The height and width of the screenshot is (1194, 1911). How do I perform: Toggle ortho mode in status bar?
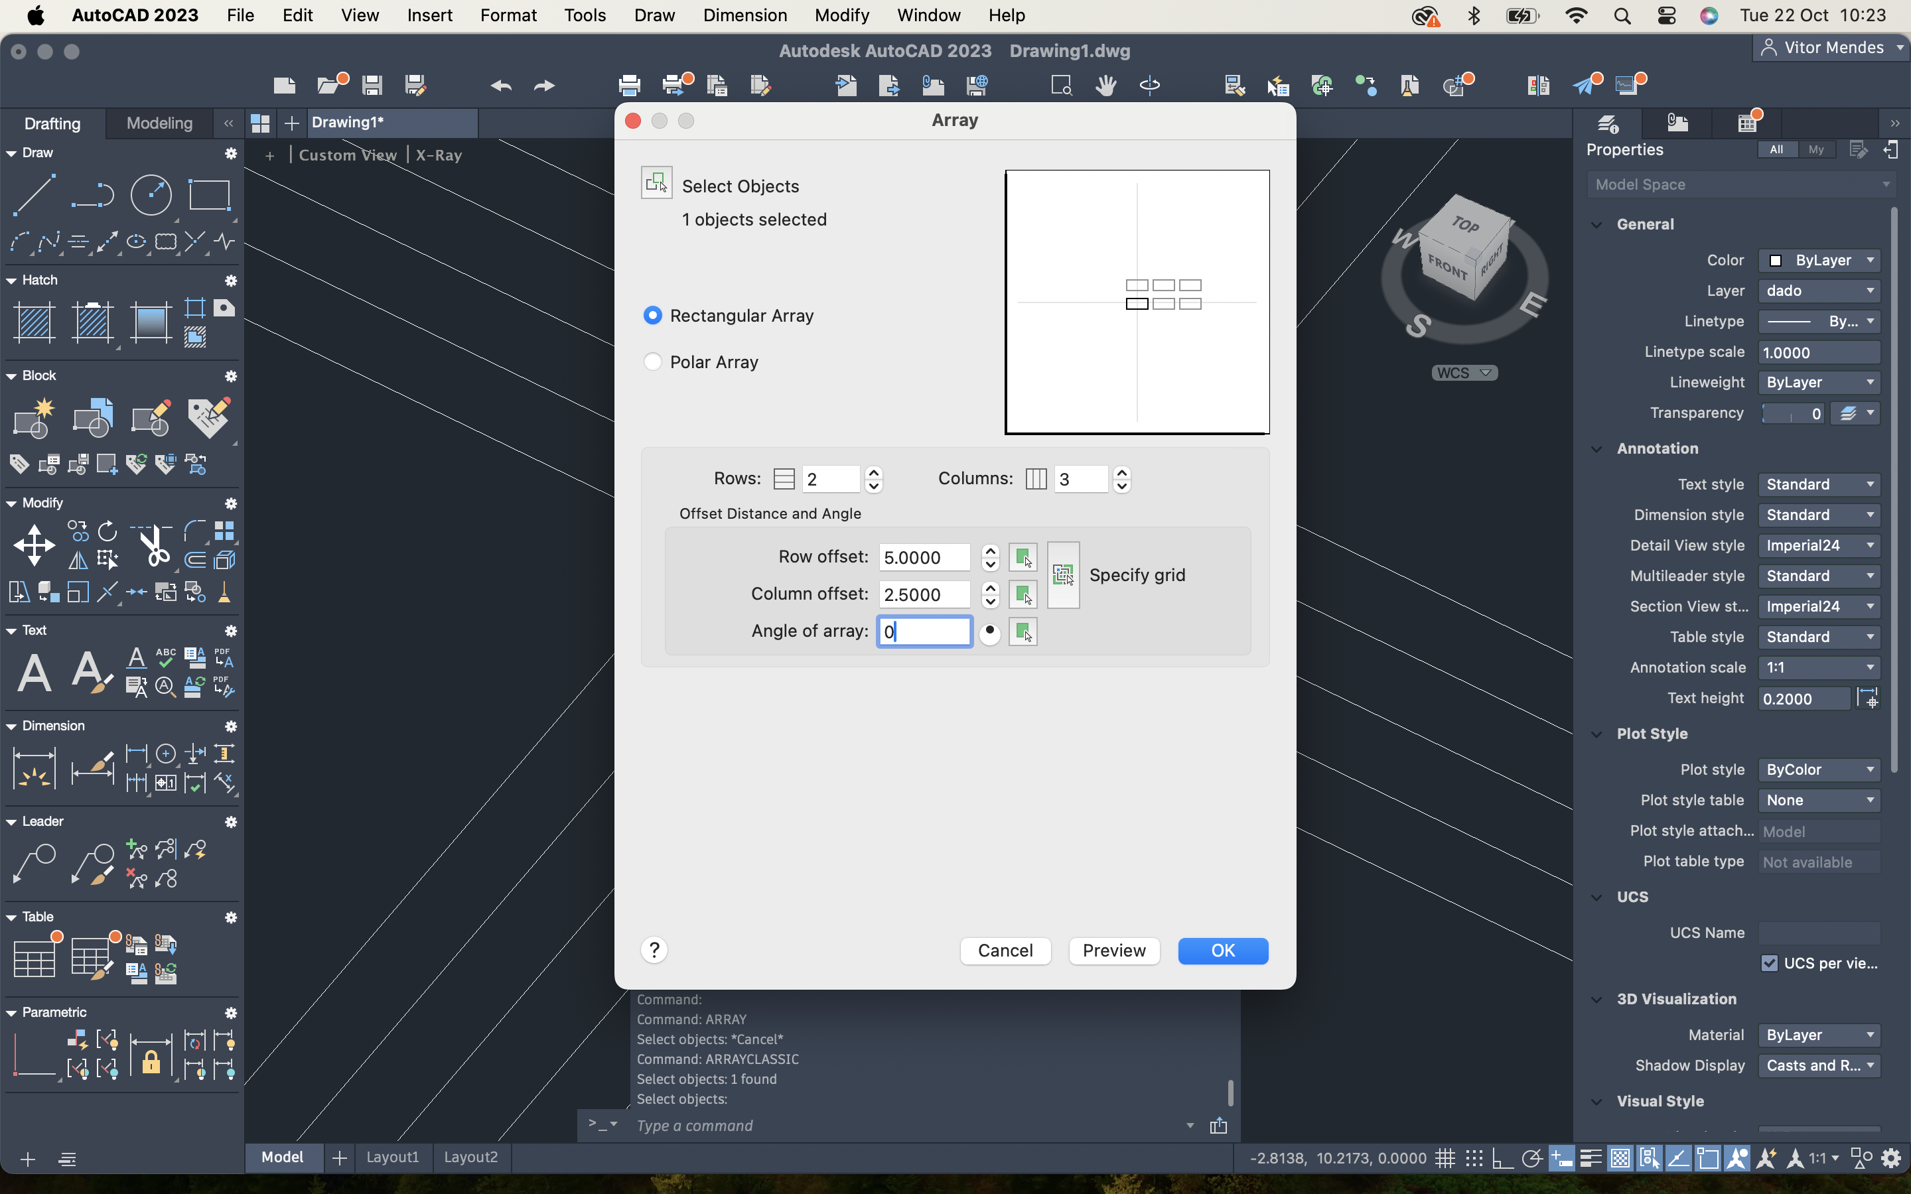pos(1502,1158)
